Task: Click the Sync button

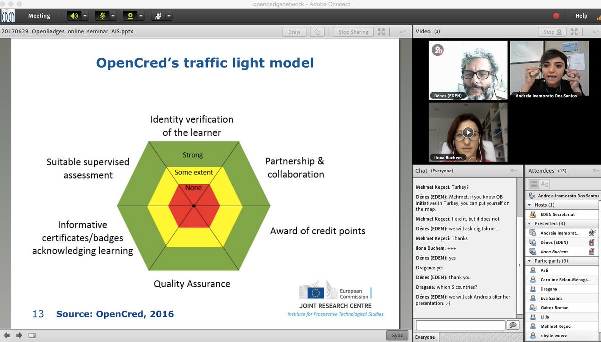Action: (397, 335)
